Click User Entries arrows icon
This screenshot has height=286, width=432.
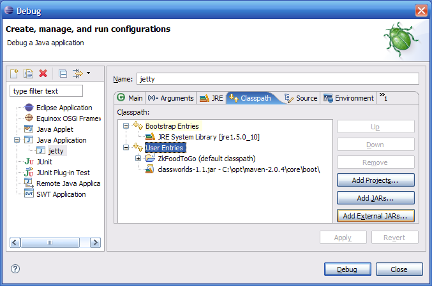(138, 147)
